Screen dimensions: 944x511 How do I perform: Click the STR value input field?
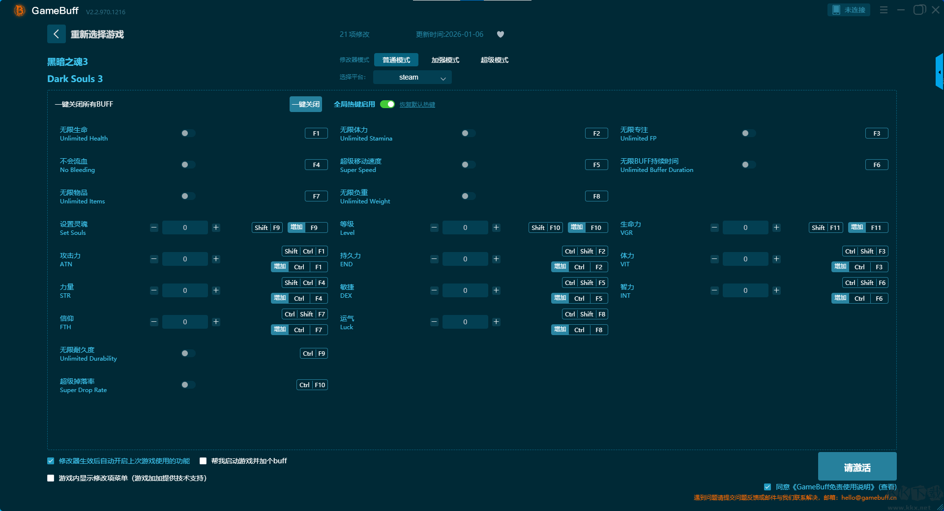pyautogui.click(x=185, y=290)
